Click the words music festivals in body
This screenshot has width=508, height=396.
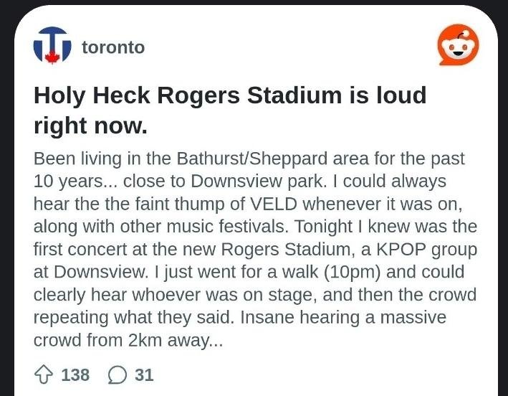227,227
